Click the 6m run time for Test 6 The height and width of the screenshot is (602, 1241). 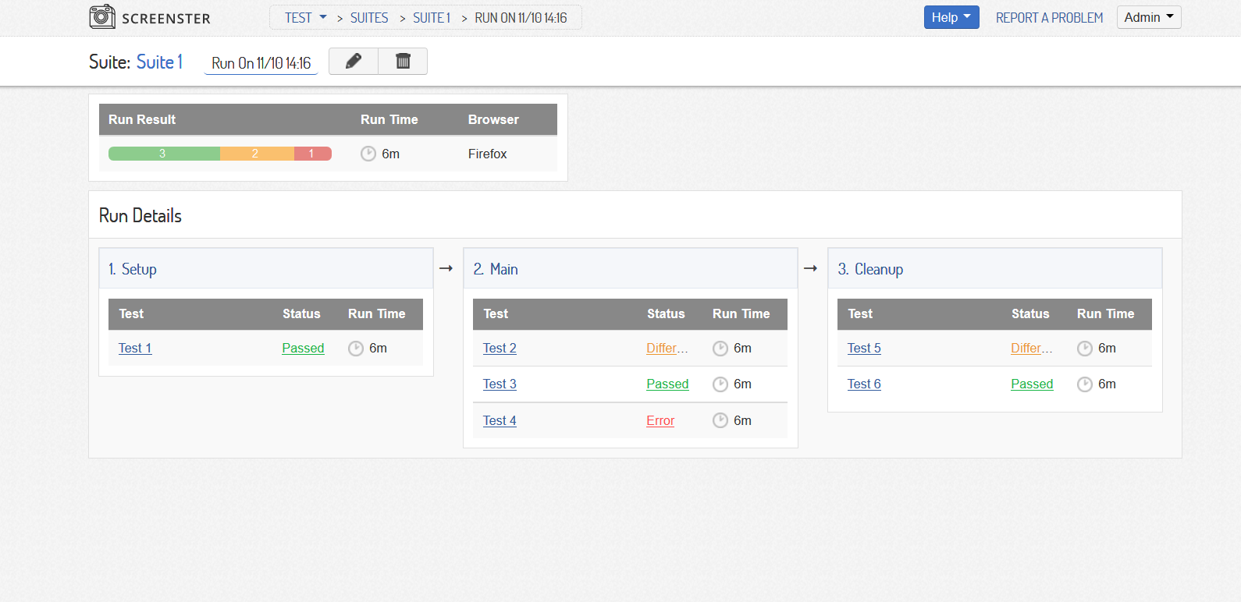point(1107,384)
